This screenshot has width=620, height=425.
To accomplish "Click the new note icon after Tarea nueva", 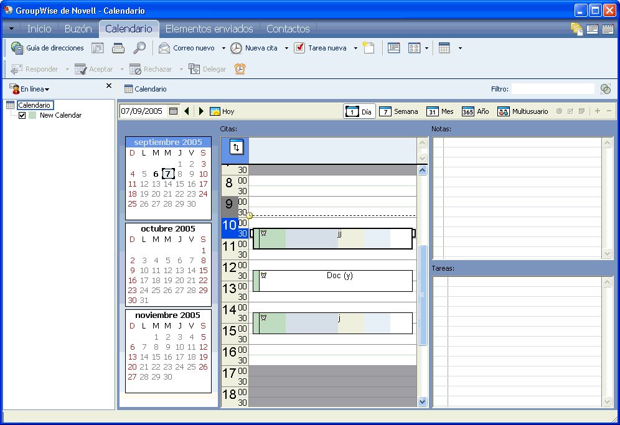I will coord(369,48).
